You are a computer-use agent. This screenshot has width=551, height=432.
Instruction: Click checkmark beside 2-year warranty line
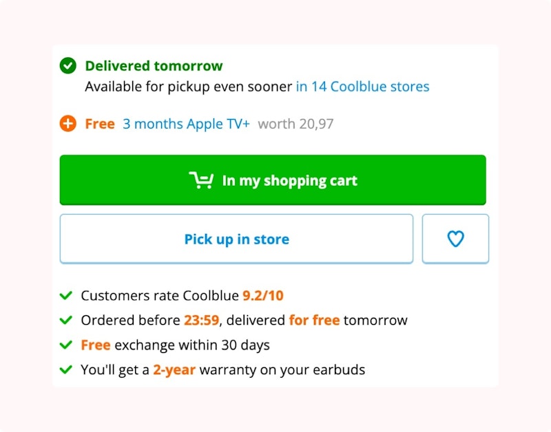coord(66,369)
